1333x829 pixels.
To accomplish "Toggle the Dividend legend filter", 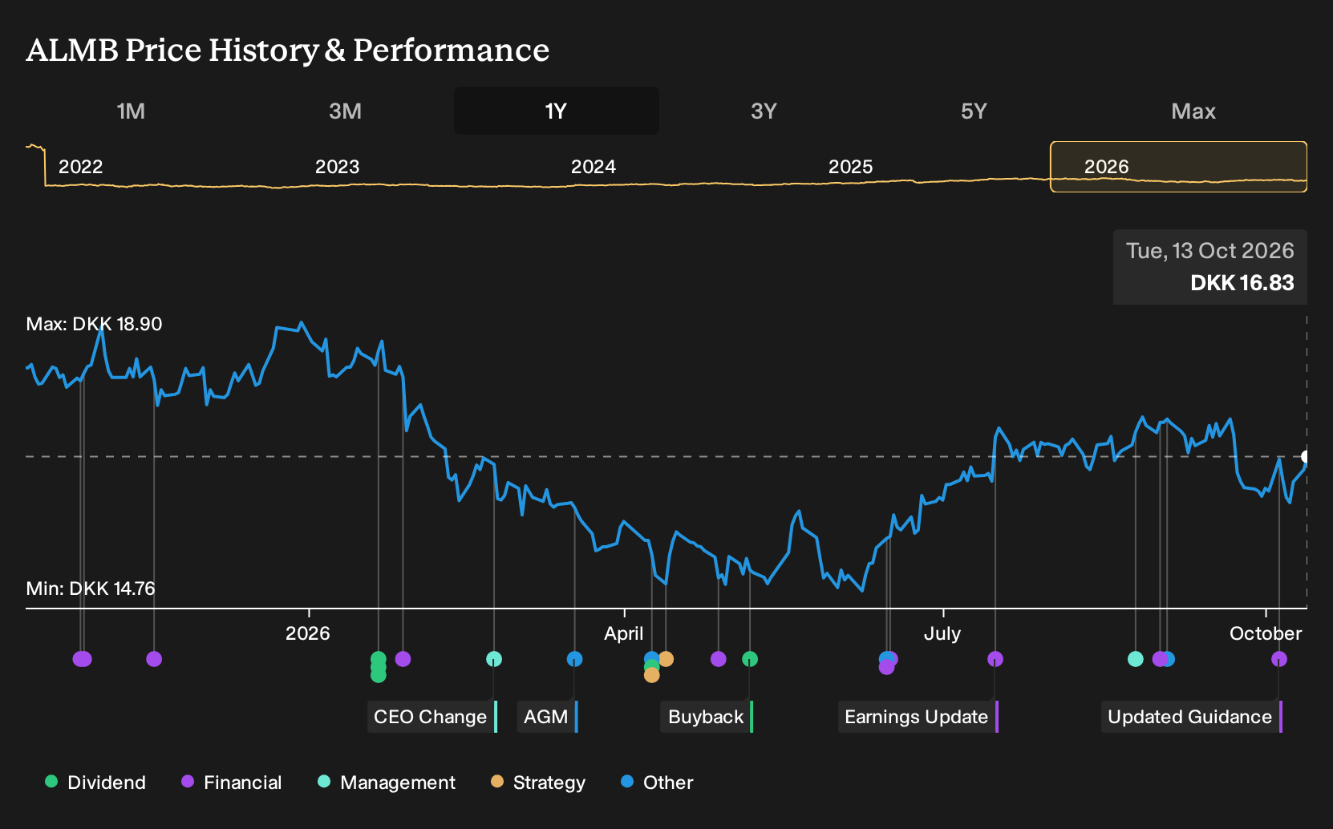I will tap(95, 782).
